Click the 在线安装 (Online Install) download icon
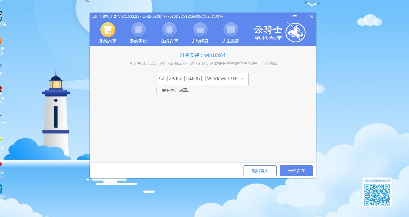 click(169, 30)
